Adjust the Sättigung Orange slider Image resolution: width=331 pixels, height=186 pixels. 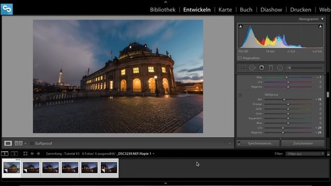click(288, 104)
